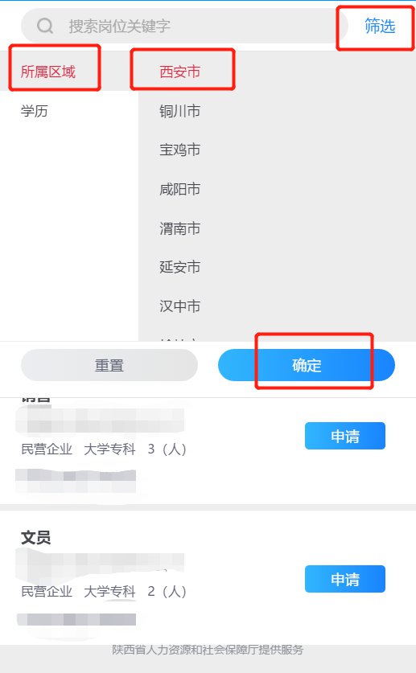Pick 咸阳市 as the region

pyautogui.click(x=180, y=189)
